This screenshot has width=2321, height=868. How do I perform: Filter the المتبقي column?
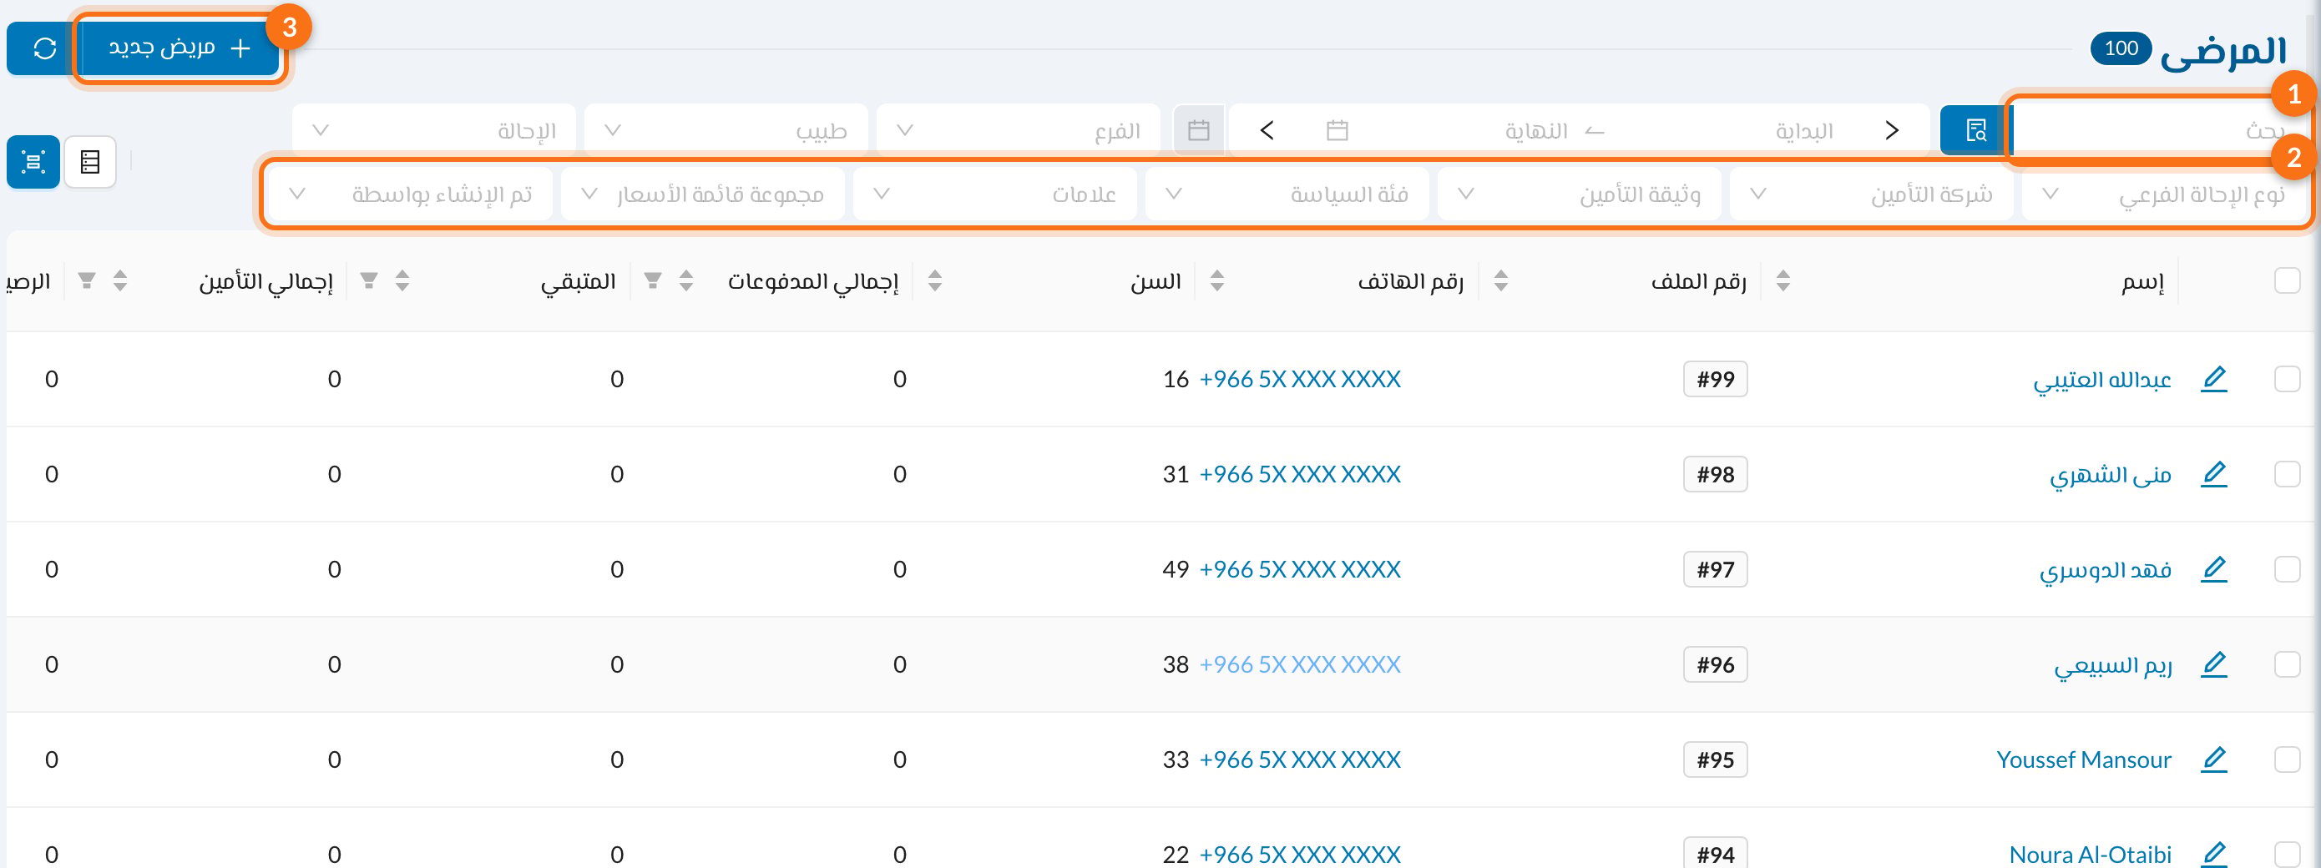(x=369, y=281)
